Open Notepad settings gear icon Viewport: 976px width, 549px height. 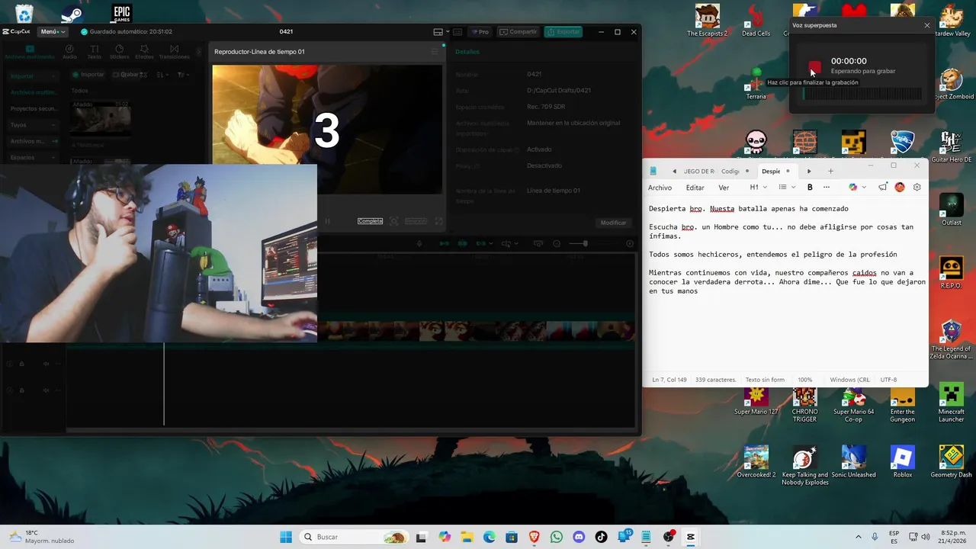[917, 187]
